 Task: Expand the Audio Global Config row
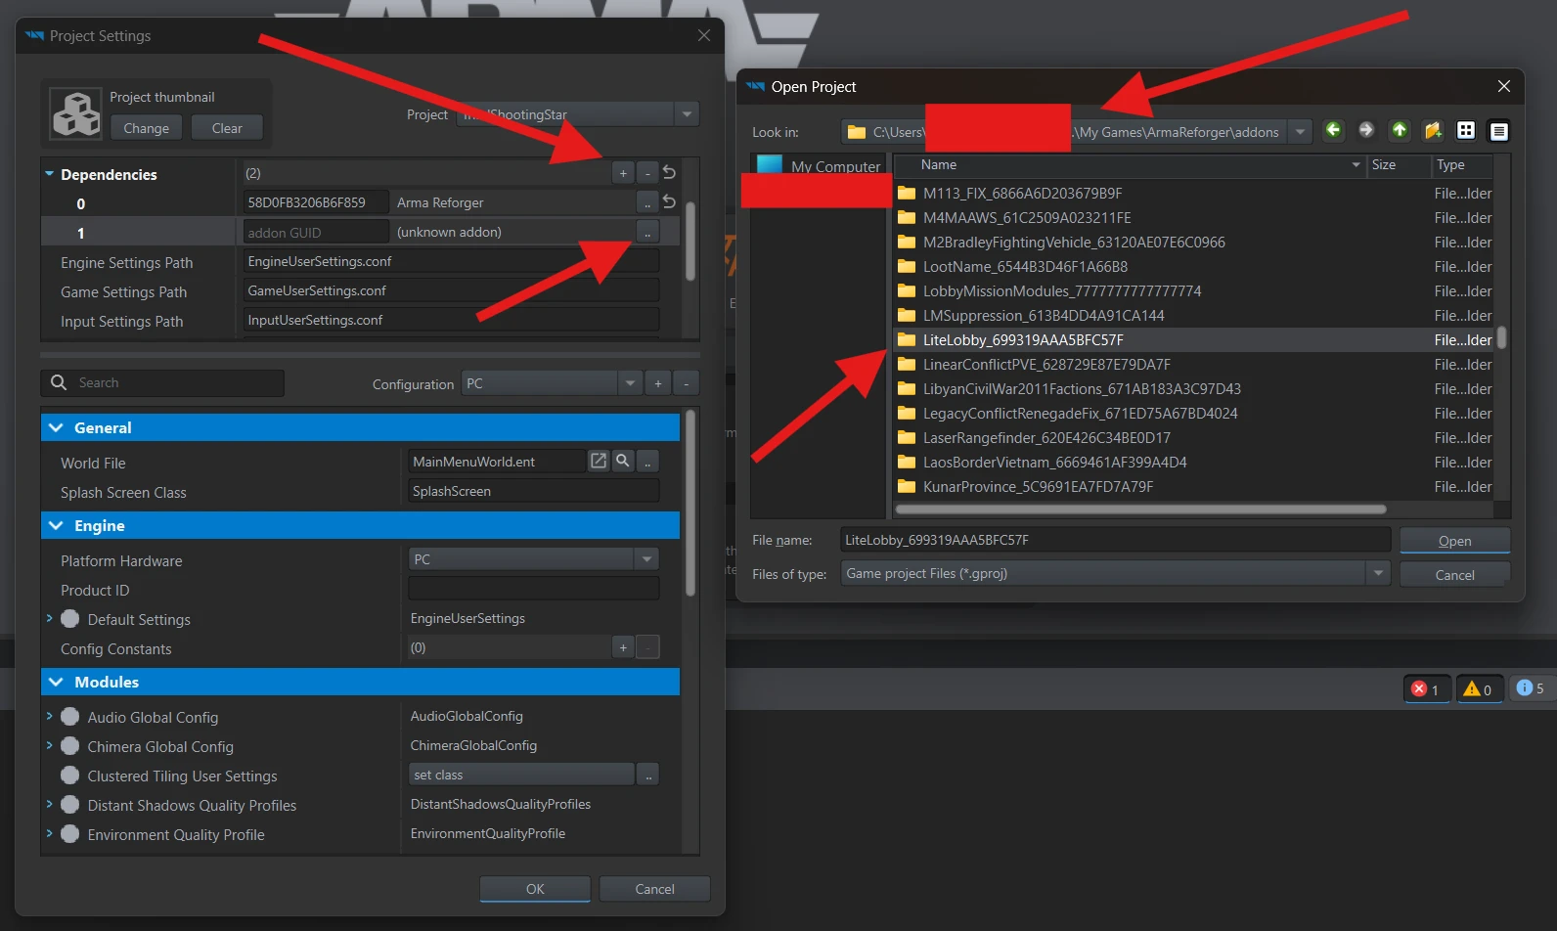pos(49,716)
